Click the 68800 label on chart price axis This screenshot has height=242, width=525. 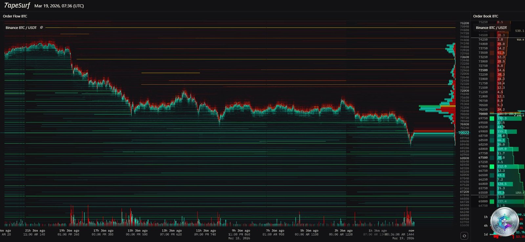coord(464,158)
